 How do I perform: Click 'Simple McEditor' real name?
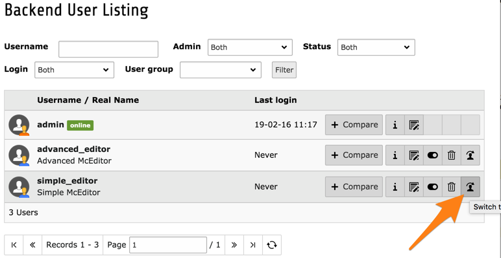tap(69, 193)
